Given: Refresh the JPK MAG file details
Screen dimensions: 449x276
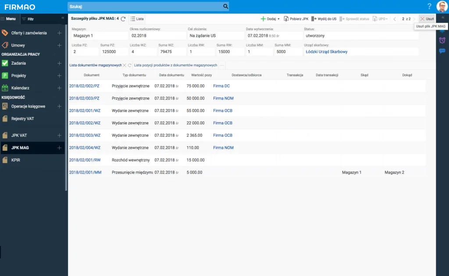Looking at the screenshot, I should pos(123,19).
